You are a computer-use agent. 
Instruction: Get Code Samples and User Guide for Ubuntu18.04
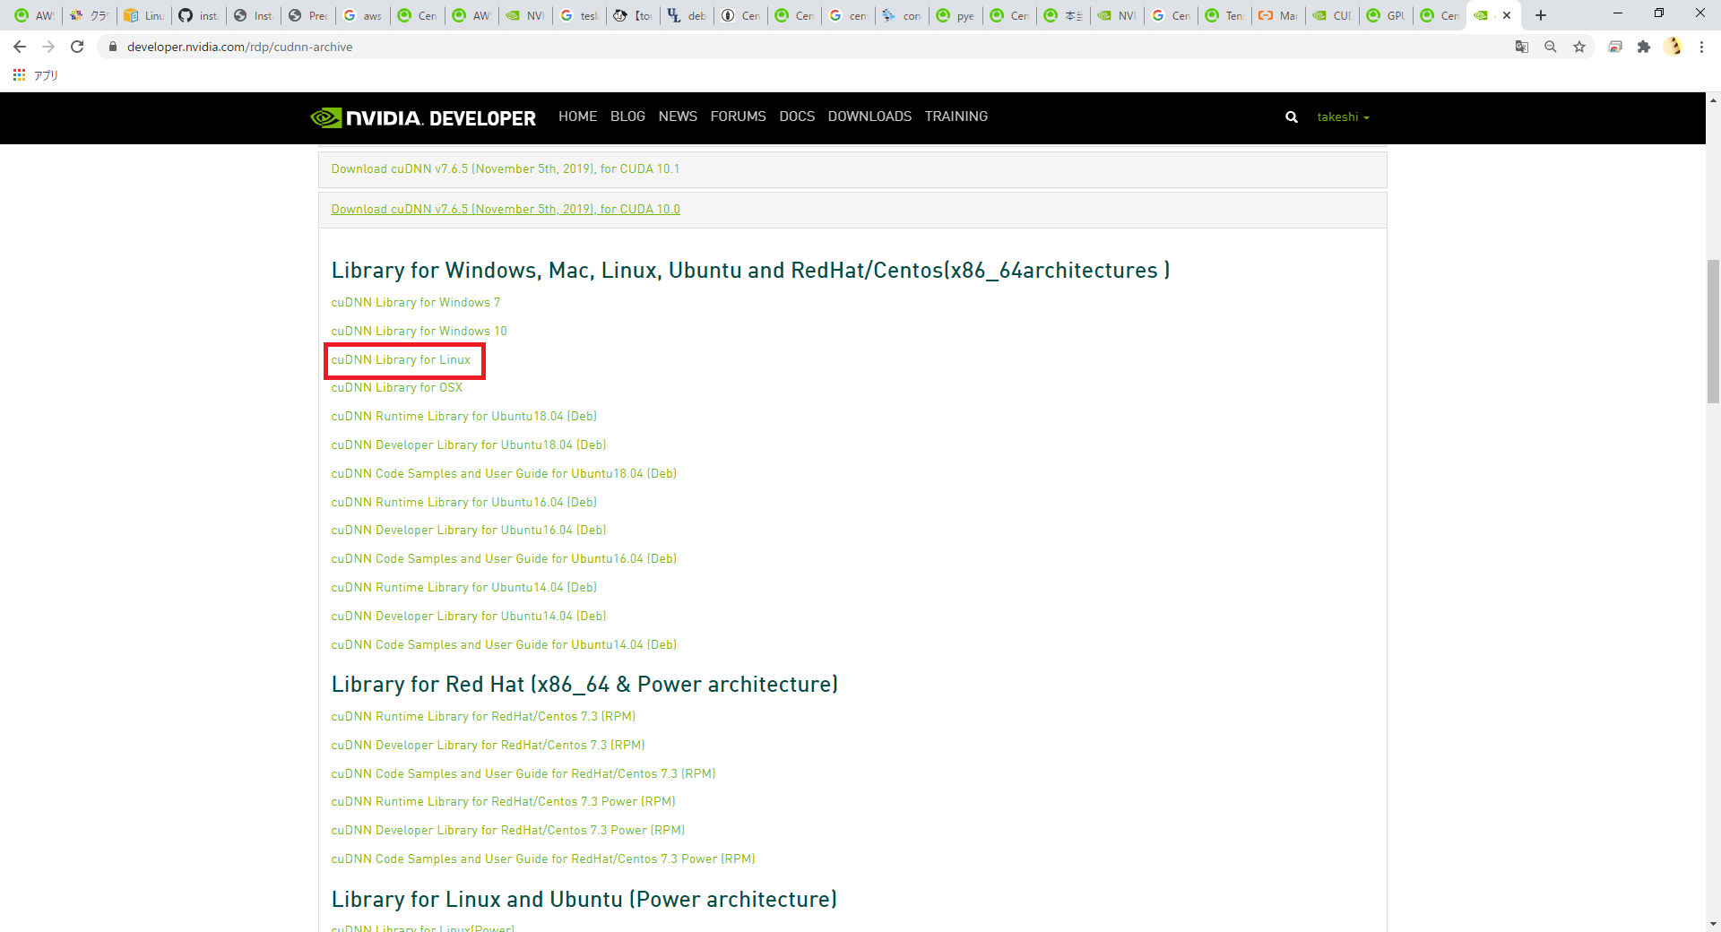point(504,474)
